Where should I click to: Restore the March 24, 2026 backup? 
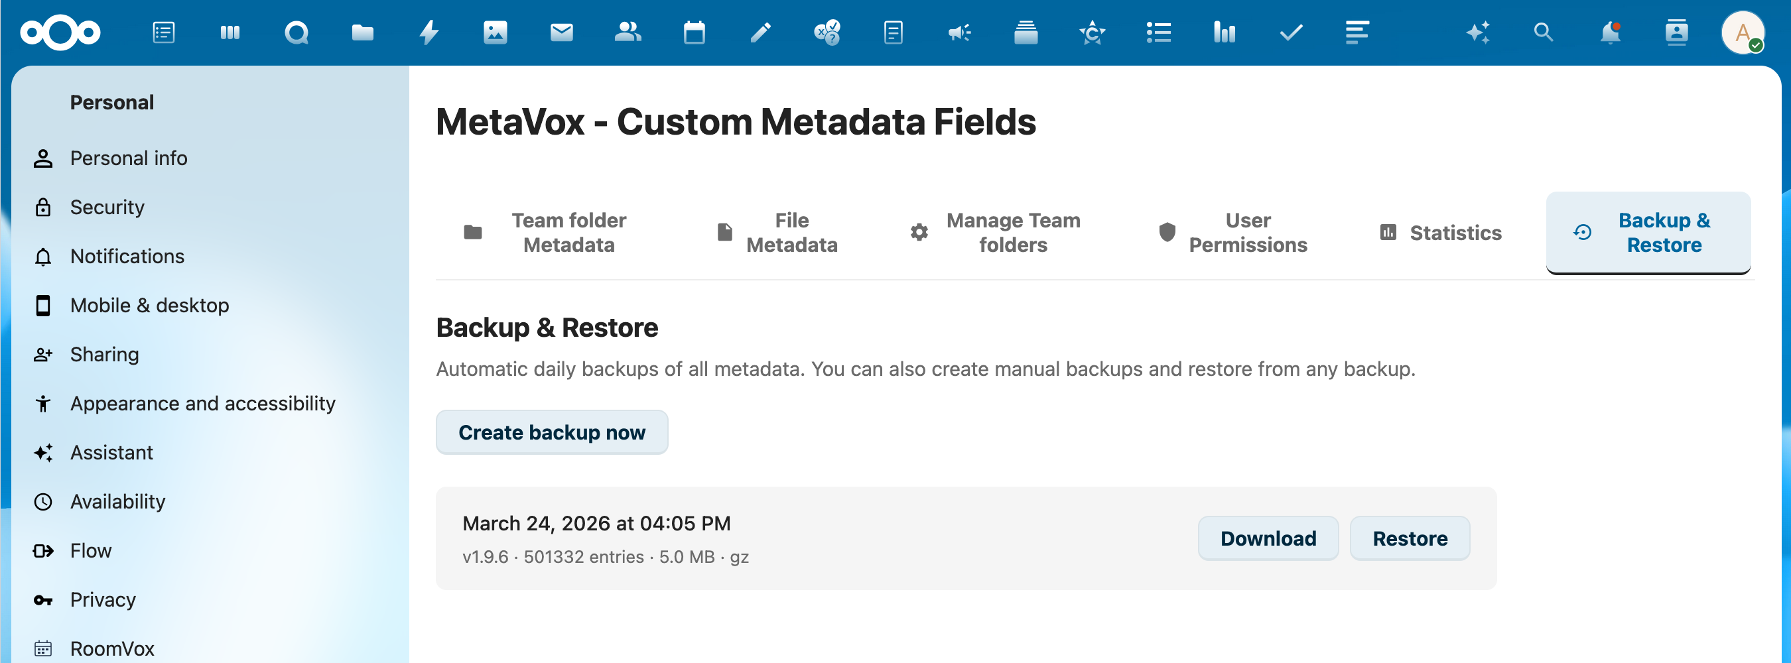click(x=1410, y=538)
